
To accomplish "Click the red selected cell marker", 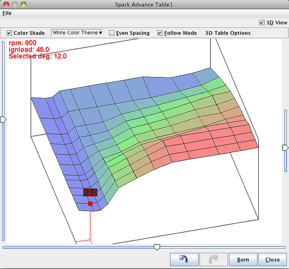I will point(90,204).
